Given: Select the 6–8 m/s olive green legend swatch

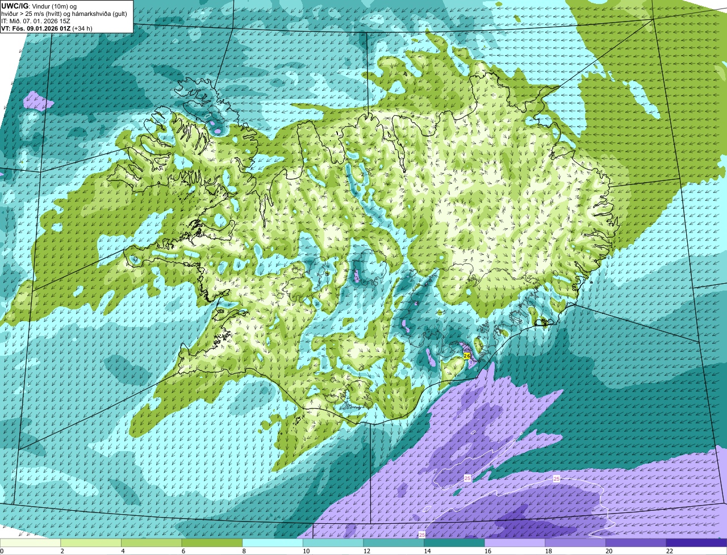Looking at the screenshot, I should pos(212,543).
